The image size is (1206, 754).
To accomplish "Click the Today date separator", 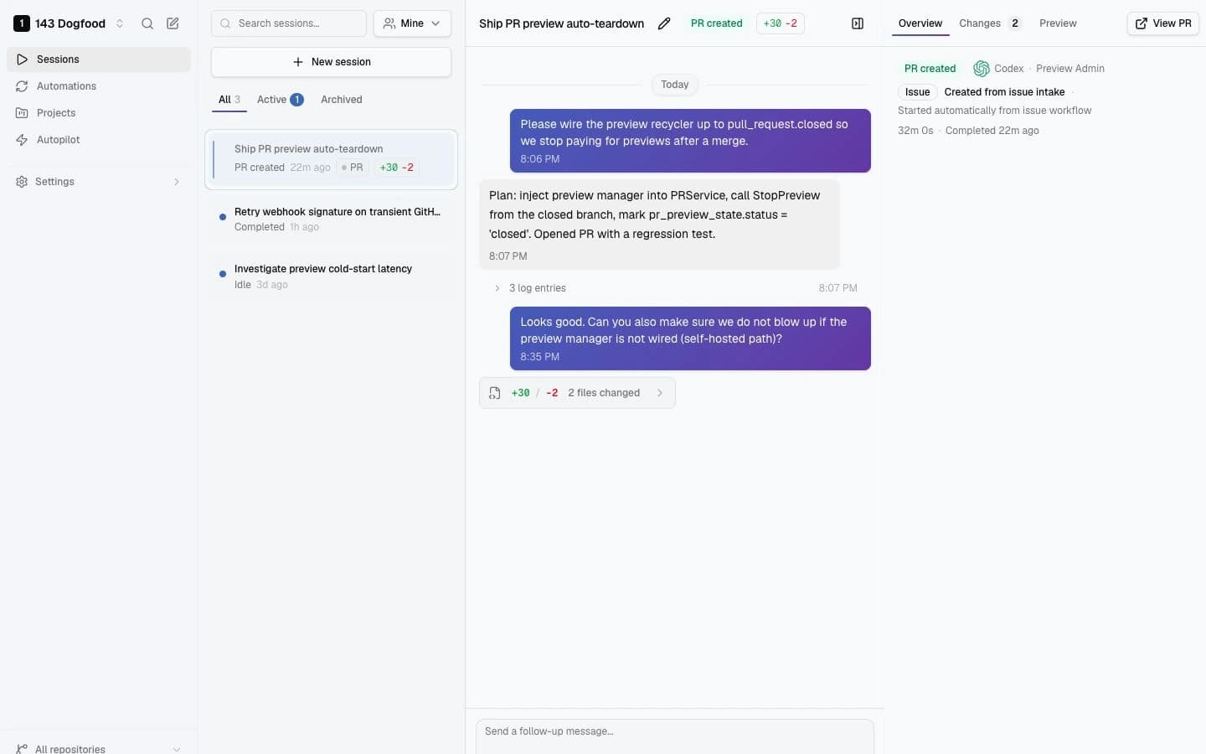I will pos(674,85).
